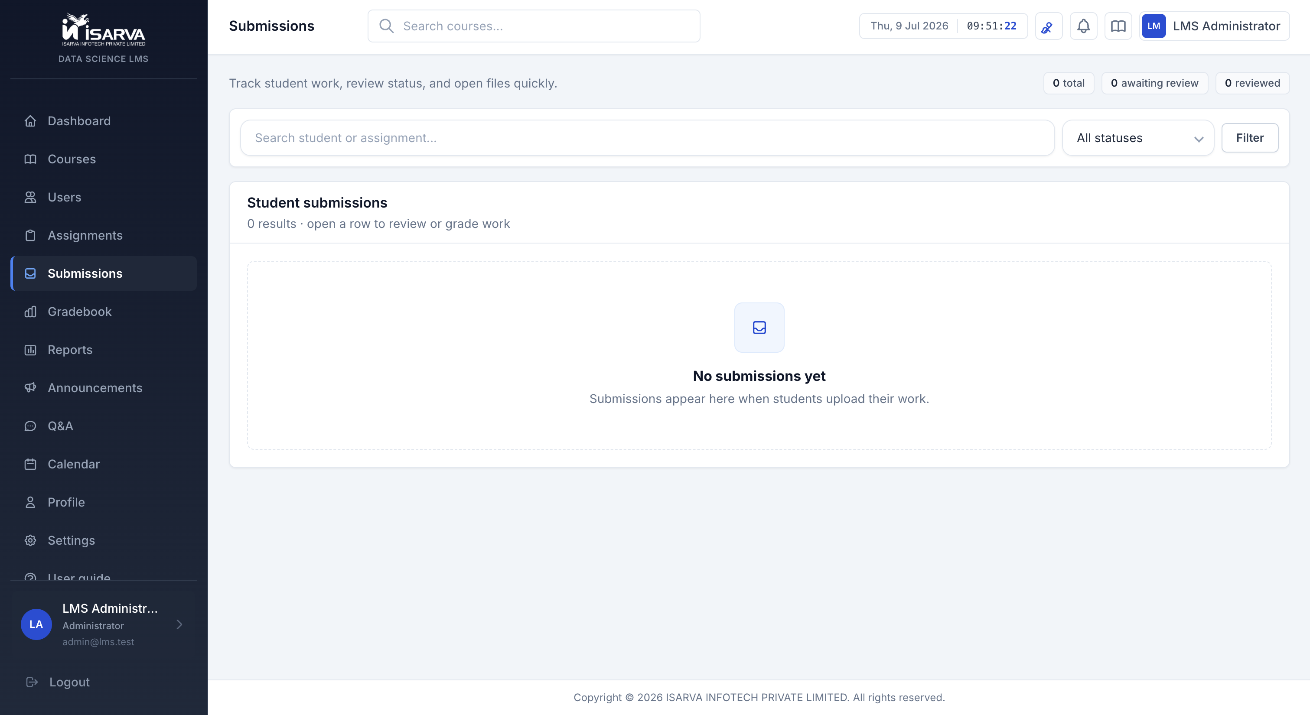Click the Calendar icon in sidebar

[30, 464]
